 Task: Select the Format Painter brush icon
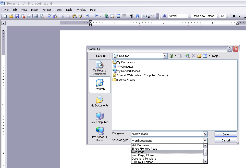80,16
